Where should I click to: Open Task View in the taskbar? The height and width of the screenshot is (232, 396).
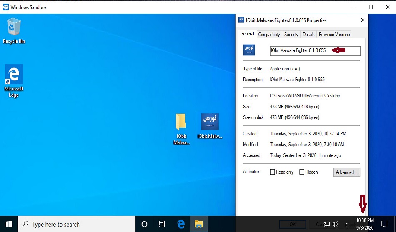162,224
